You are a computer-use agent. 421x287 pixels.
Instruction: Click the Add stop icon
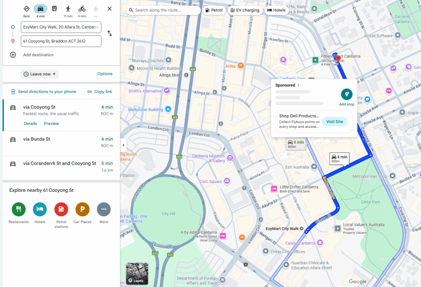tap(347, 94)
